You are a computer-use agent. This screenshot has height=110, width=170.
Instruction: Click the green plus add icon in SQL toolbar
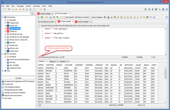[38, 17]
